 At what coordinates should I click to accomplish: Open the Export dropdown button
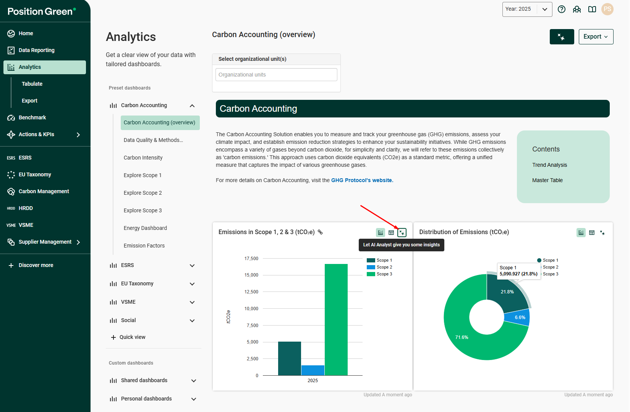point(596,37)
